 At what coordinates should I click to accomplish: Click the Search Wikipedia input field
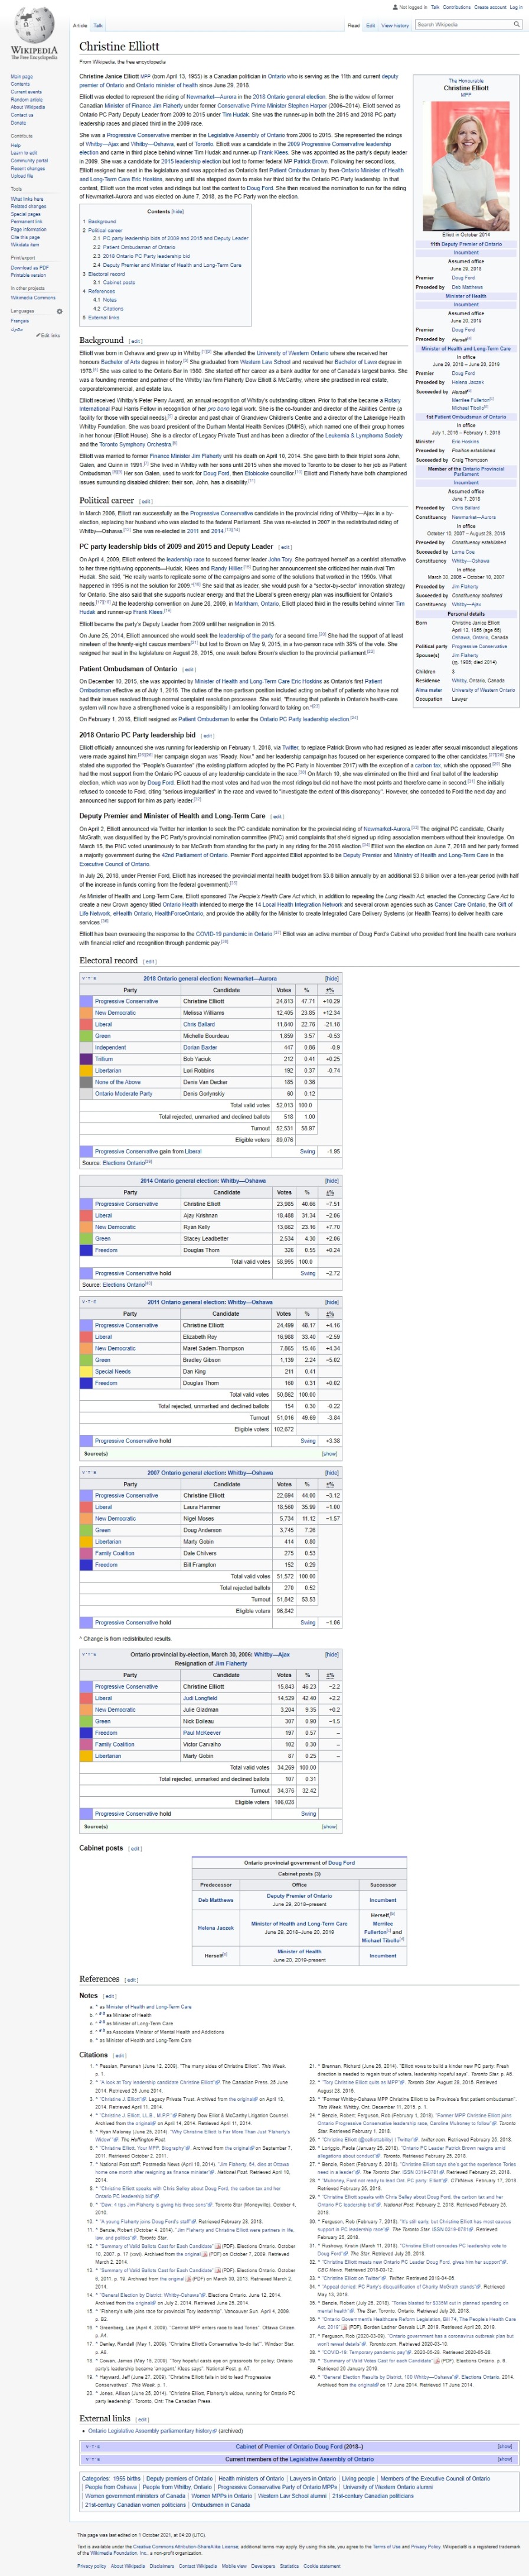click(465, 24)
